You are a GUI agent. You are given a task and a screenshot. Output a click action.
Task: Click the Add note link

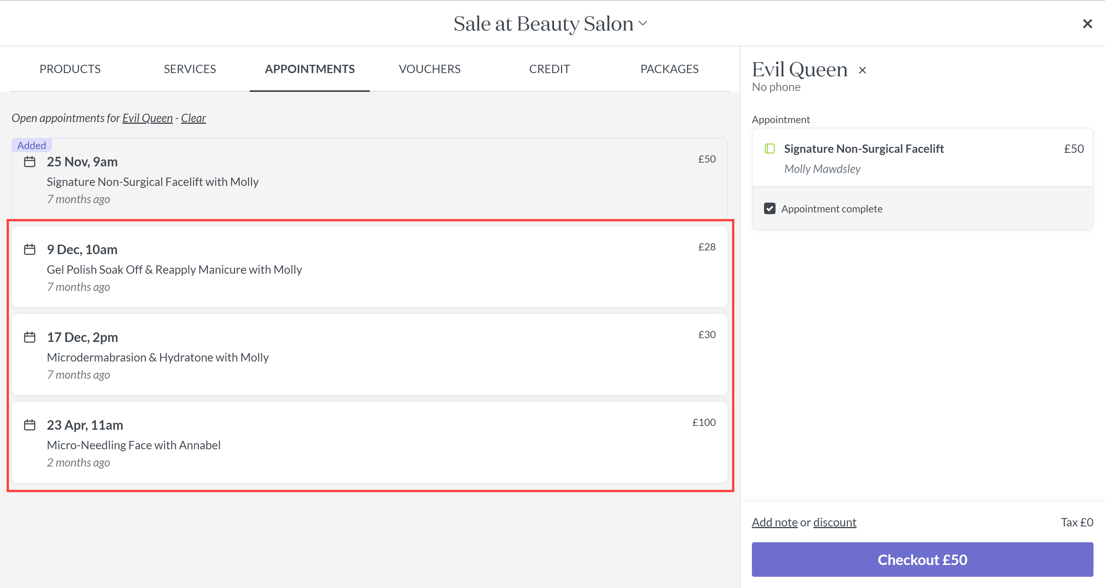pyautogui.click(x=774, y=522)
